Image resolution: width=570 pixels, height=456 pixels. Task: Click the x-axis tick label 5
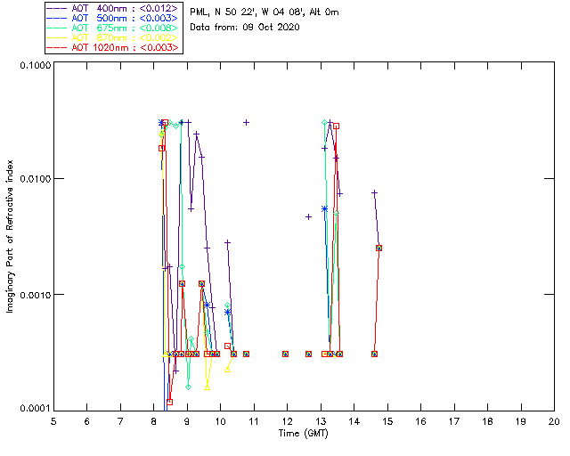(x=53, y=421)
